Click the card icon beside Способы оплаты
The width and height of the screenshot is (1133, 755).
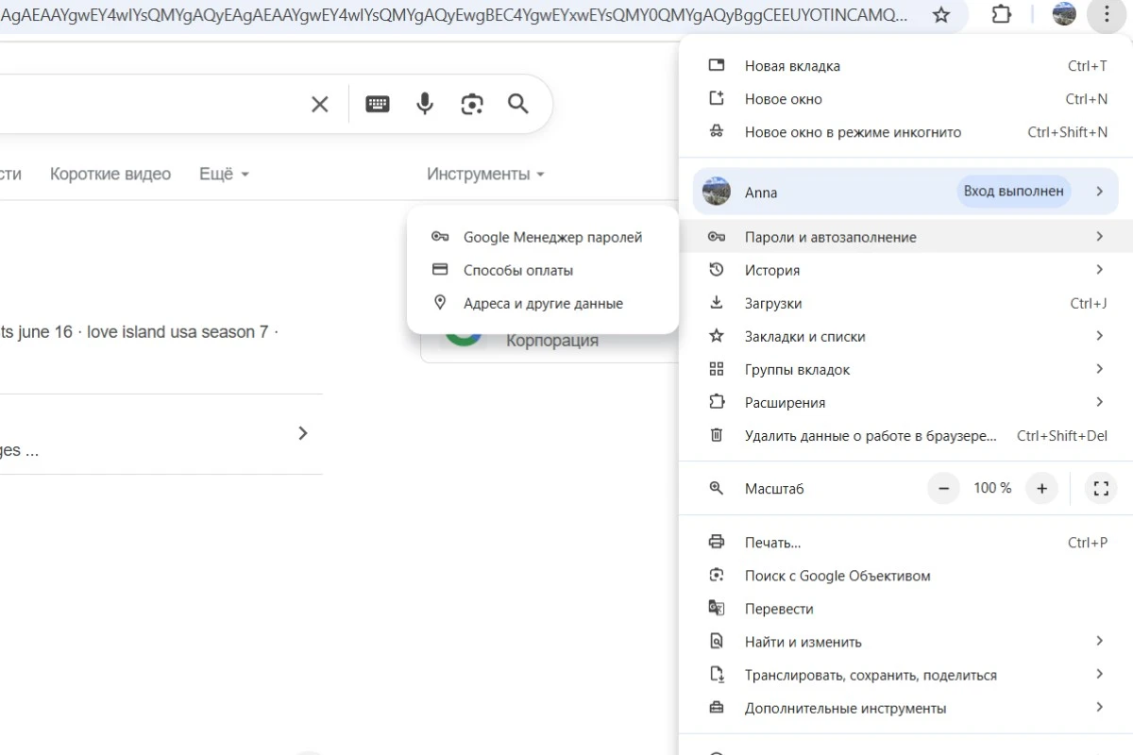pos(439,270)
